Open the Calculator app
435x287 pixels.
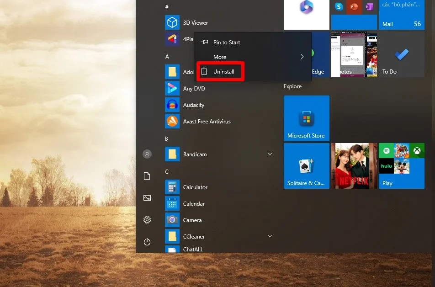(x=195, y=187)
